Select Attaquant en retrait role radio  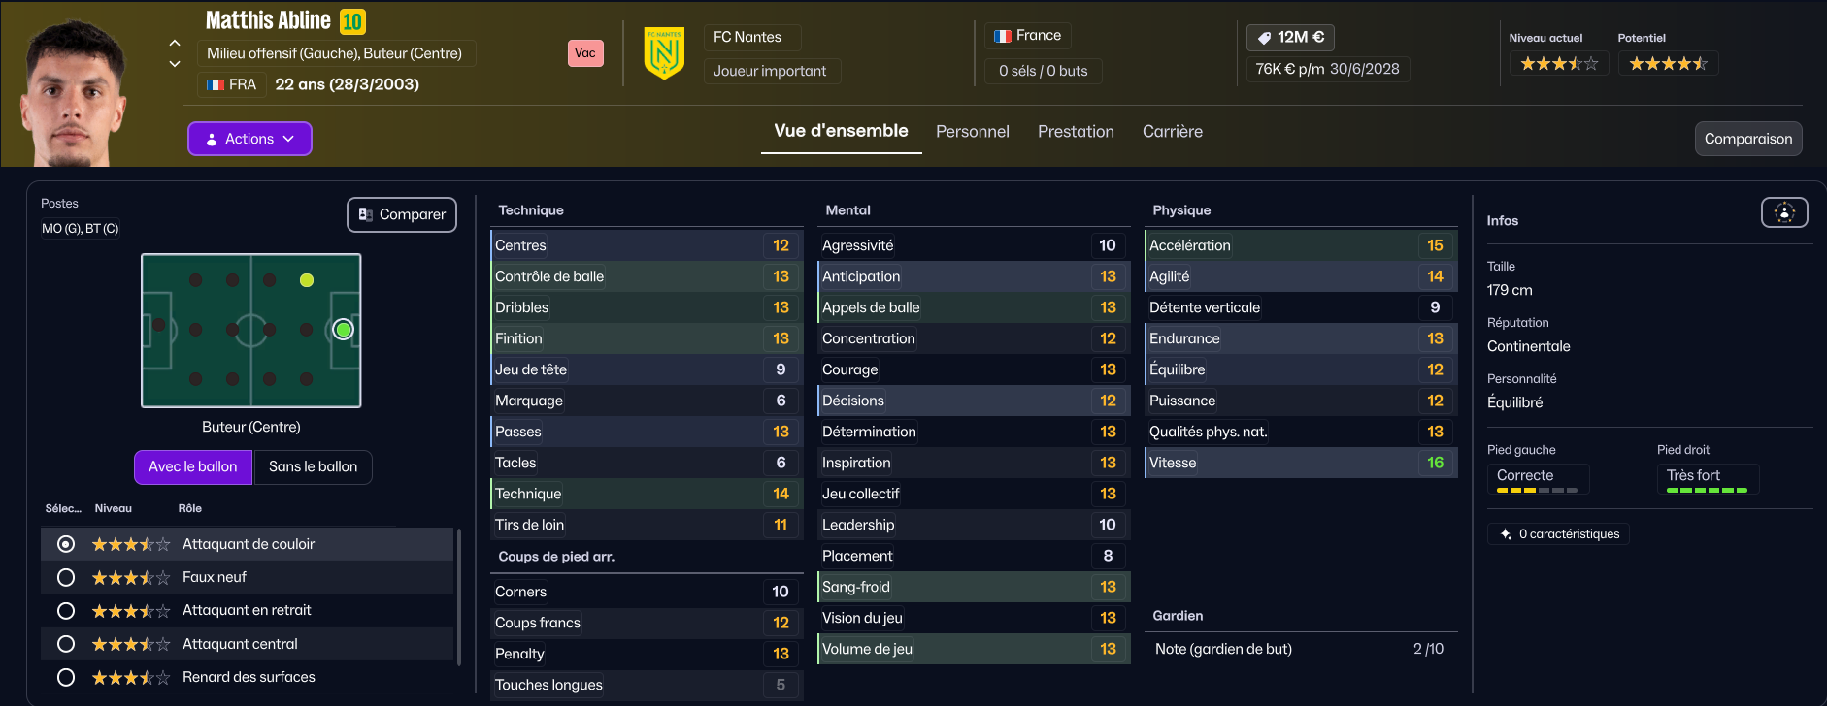coord(66,611)
